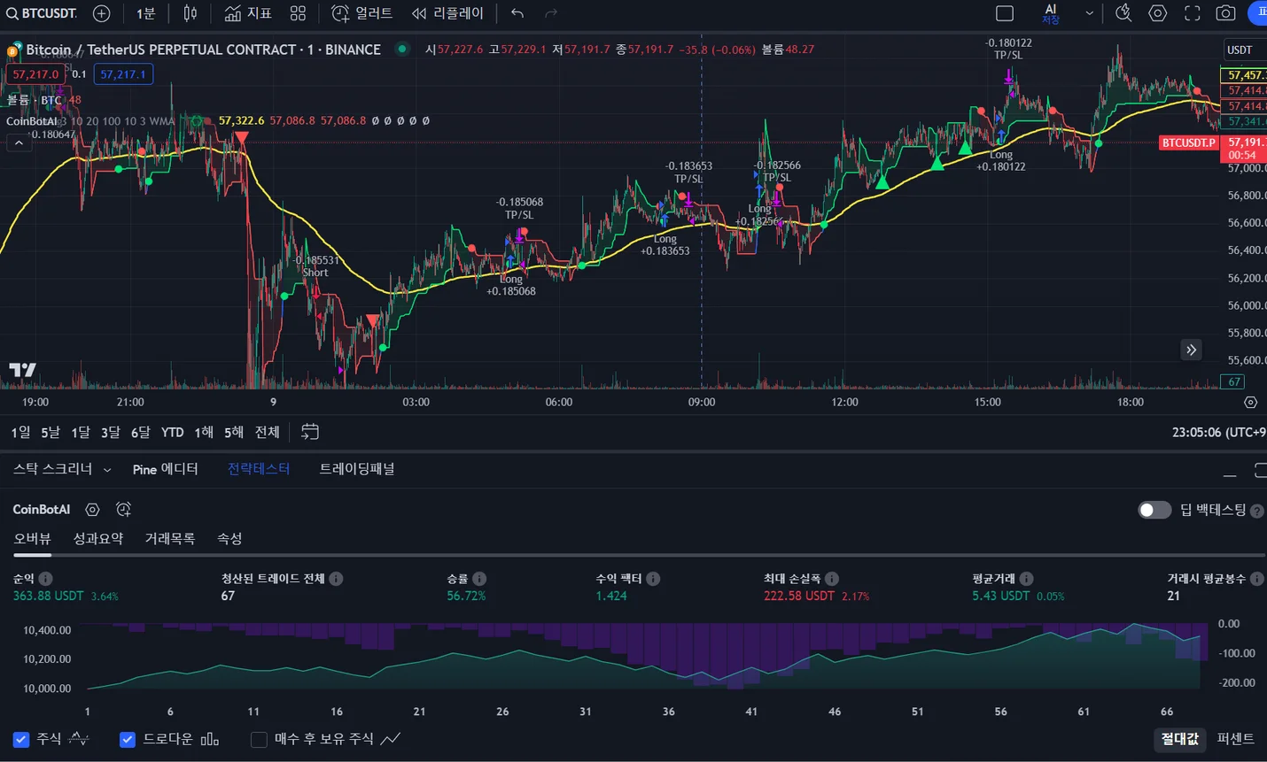Expand the layout save options arrow
The image size is (1267, 762).
[1089, 13]
